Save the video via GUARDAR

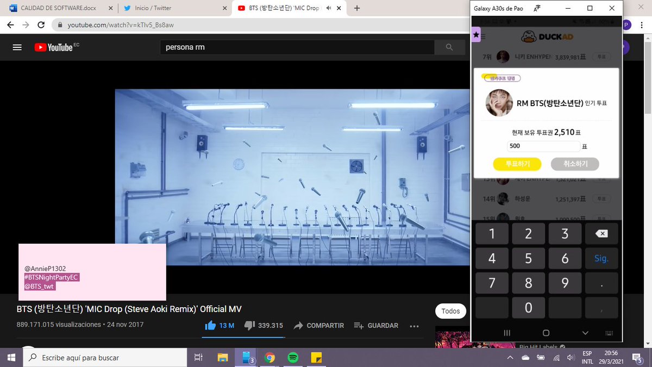pos(376,325)
